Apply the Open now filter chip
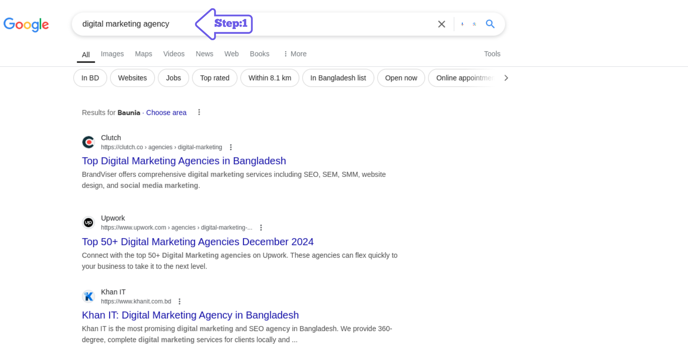This screenshot has width=688, height=344. pos(401,78)
